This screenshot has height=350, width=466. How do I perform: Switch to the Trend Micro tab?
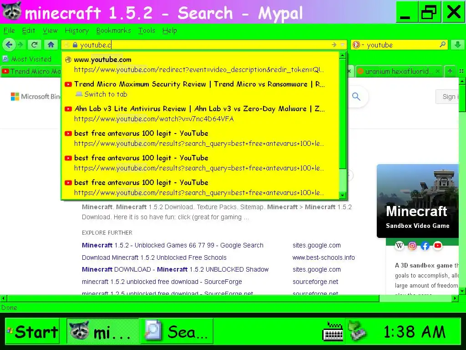coord(30,72)
